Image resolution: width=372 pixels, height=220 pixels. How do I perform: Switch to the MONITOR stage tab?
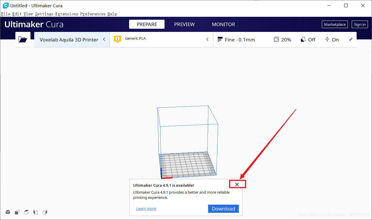tap(223, 24)
